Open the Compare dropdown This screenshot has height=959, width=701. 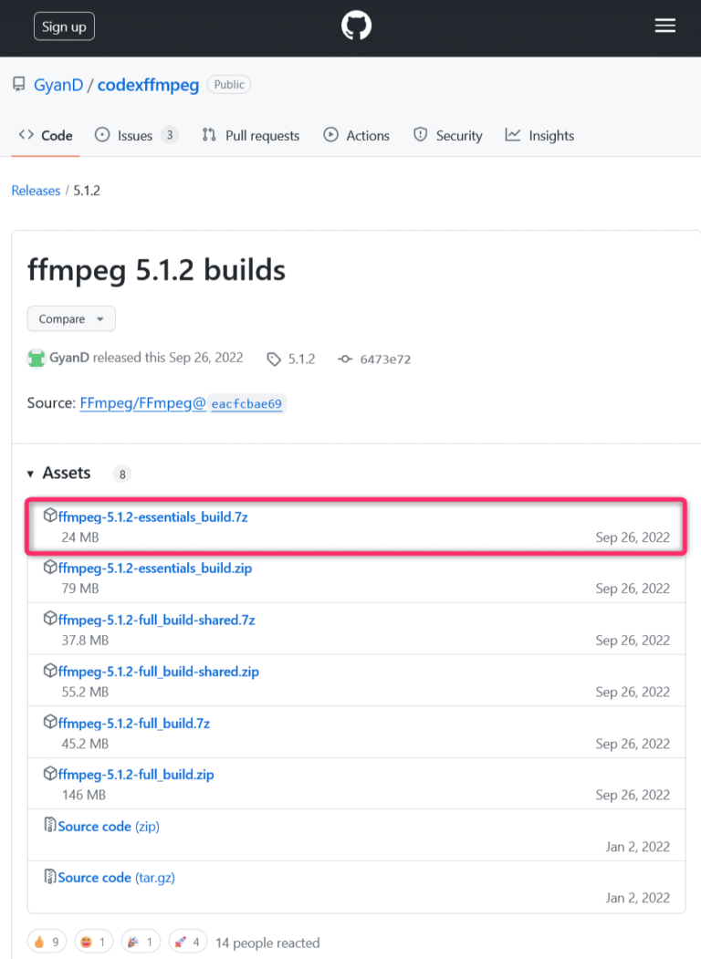pos(71,319)
